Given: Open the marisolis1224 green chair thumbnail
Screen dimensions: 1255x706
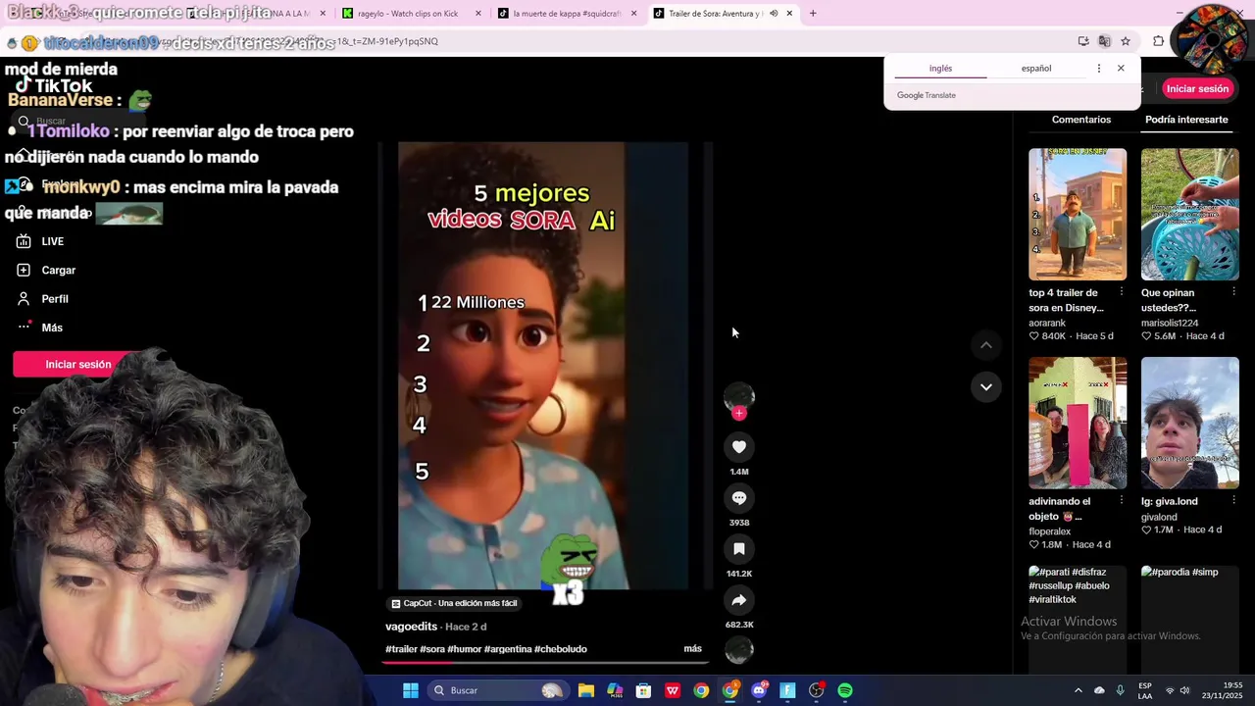Looking at the screenshot, I should (1189, 215).
